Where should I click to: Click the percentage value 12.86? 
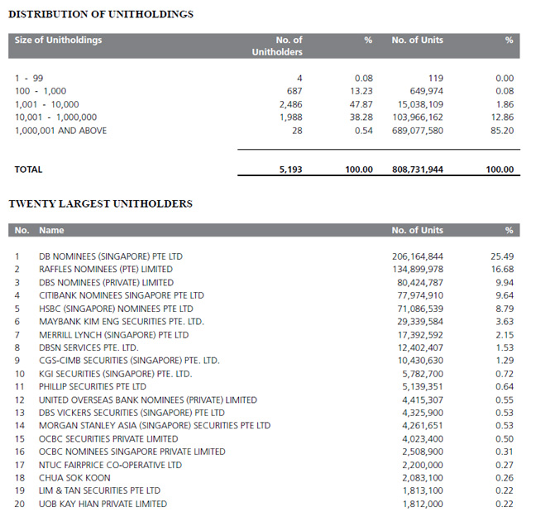point(503,117)
